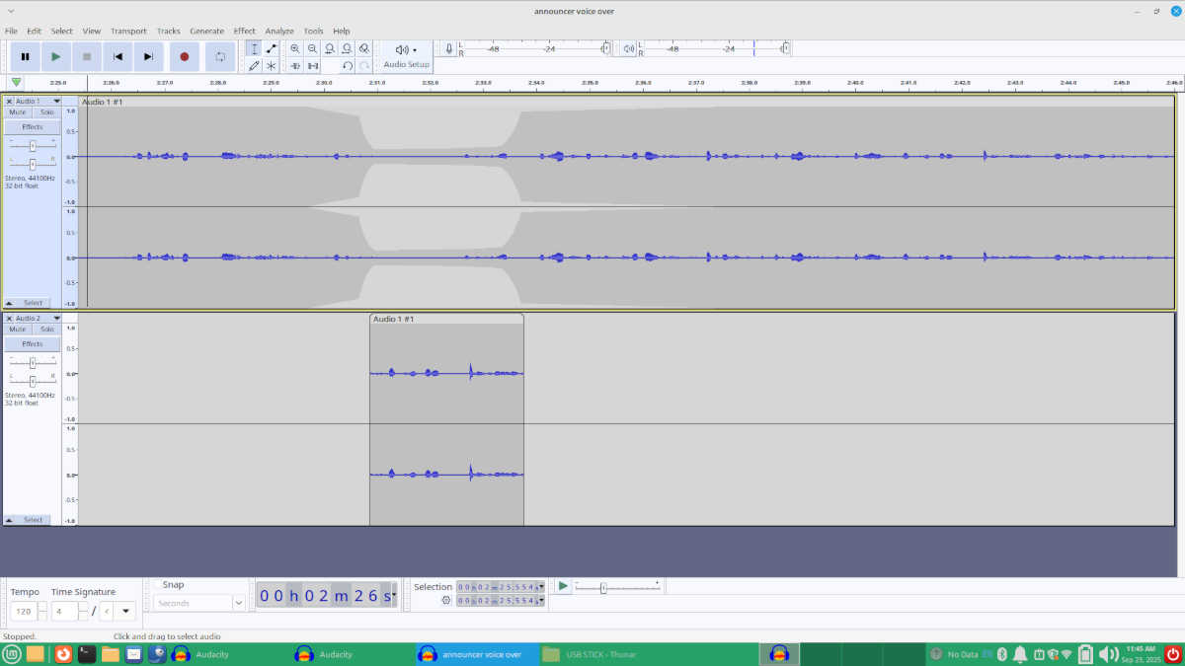Open the Edit menu

tap(35, 31)
